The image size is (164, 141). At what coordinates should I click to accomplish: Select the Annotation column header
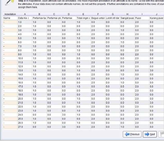10,14
